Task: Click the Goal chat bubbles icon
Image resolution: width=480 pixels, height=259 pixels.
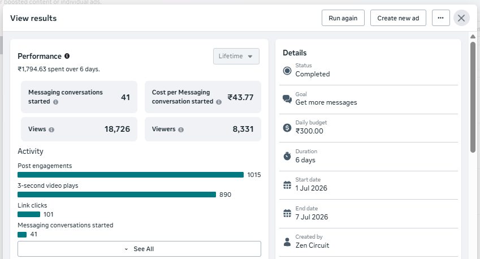Action: 287,99
